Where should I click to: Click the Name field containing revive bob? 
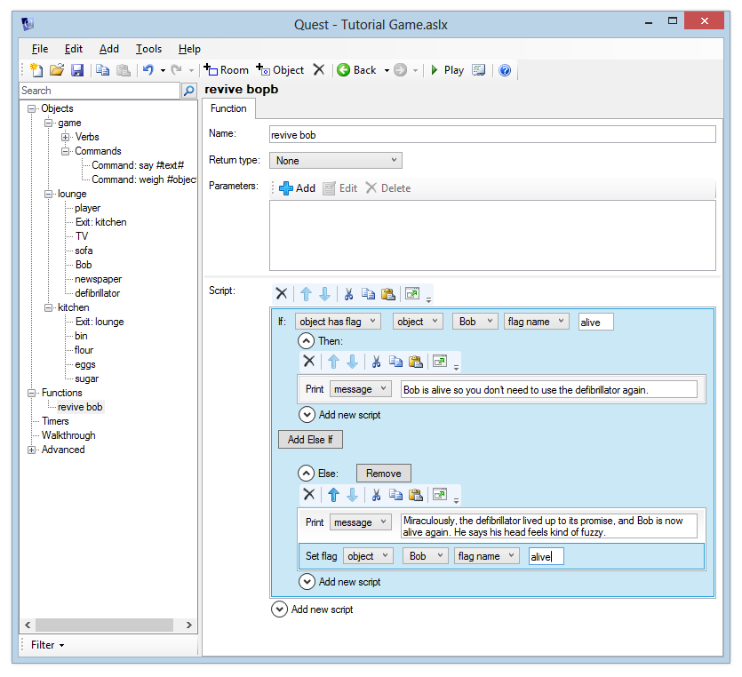point(492,135)
